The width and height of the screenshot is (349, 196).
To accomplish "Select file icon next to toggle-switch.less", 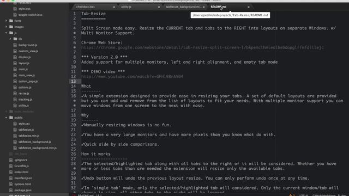I will [15, 15].
